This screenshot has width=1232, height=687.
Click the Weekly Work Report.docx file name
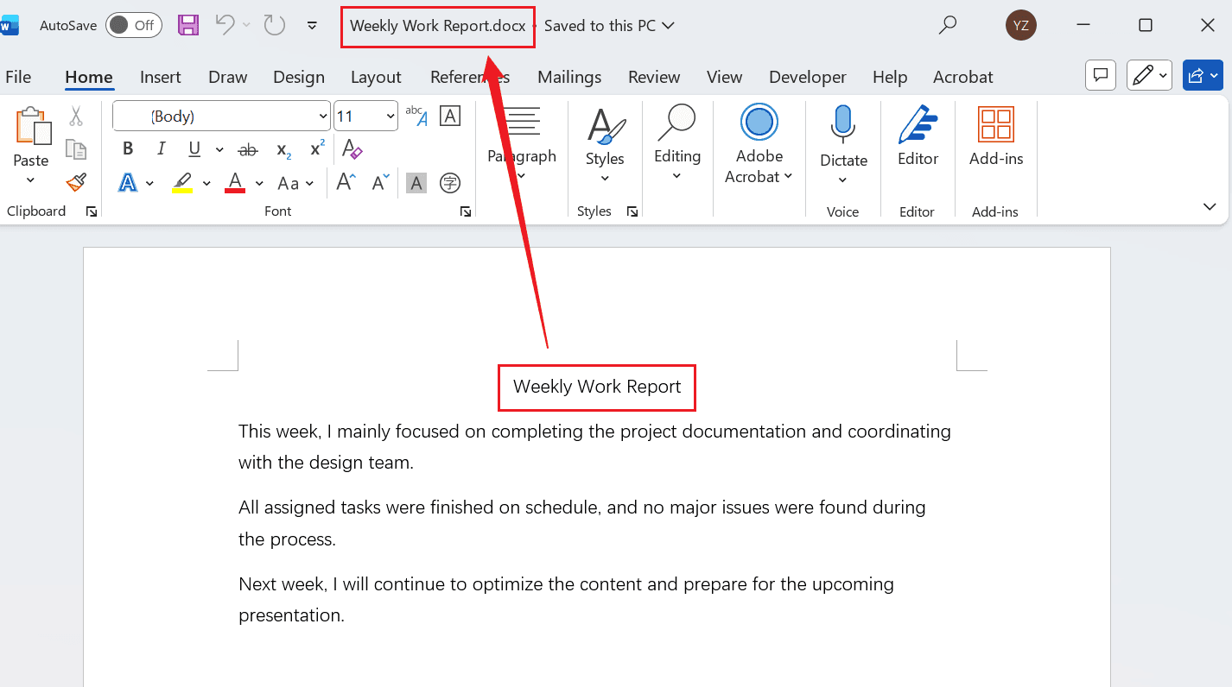(x=438, y=26)
